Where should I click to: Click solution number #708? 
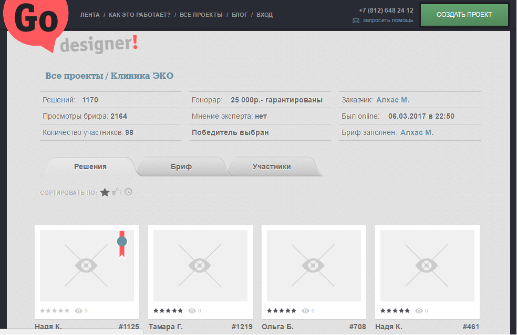(358, 327)
